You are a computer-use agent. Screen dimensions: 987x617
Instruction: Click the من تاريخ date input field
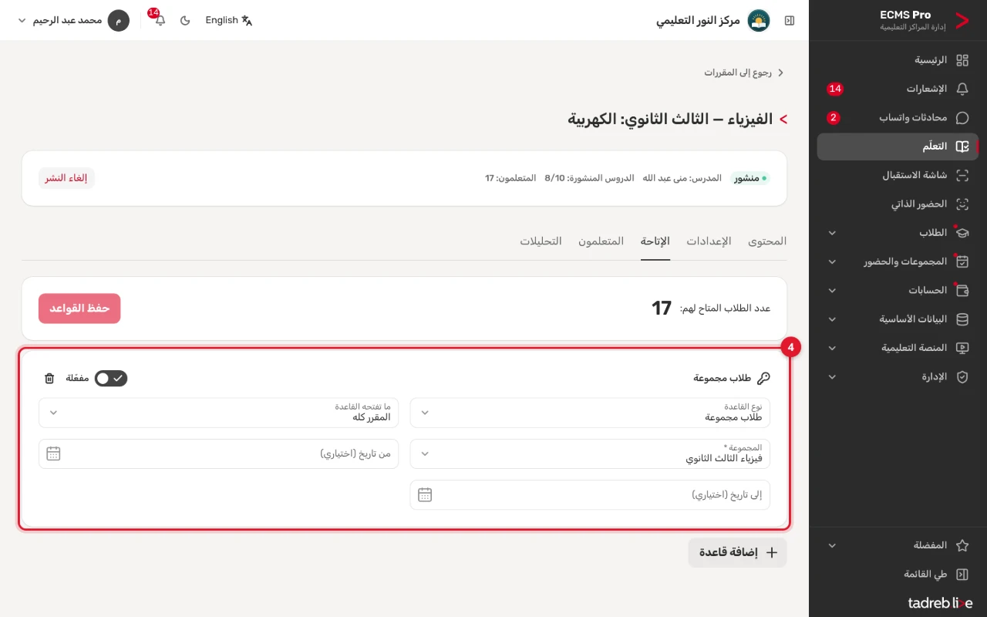(218, 453)
